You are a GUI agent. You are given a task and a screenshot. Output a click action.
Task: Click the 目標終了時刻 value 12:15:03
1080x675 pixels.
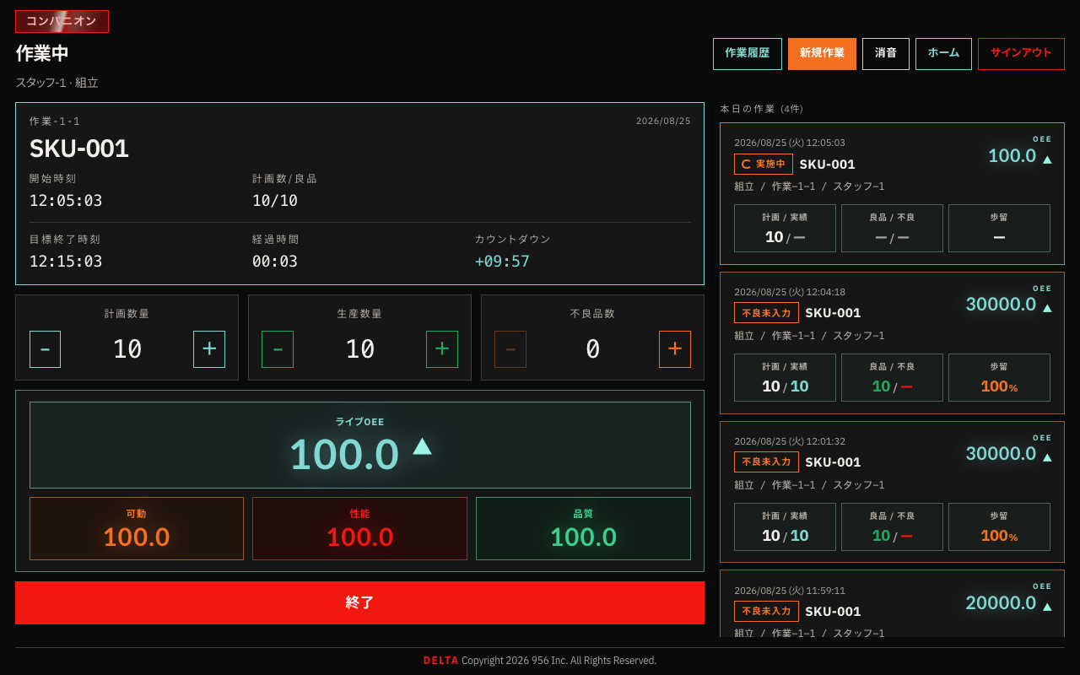tap(66, 262)
